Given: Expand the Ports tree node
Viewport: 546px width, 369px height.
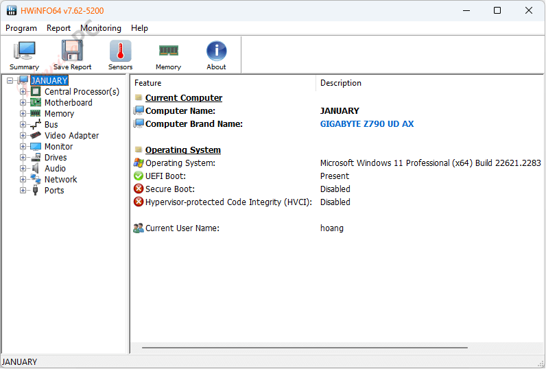Looking at the screenshot, I should point(23,191).
